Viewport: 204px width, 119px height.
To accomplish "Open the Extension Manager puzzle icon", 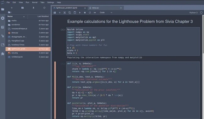I will 3,54.
